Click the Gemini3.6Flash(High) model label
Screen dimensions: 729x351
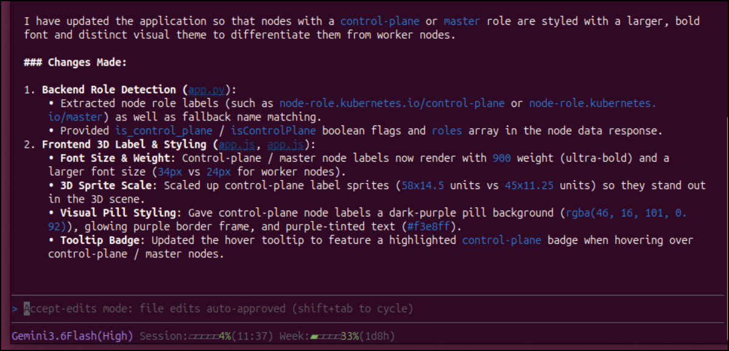coord(72,336)
